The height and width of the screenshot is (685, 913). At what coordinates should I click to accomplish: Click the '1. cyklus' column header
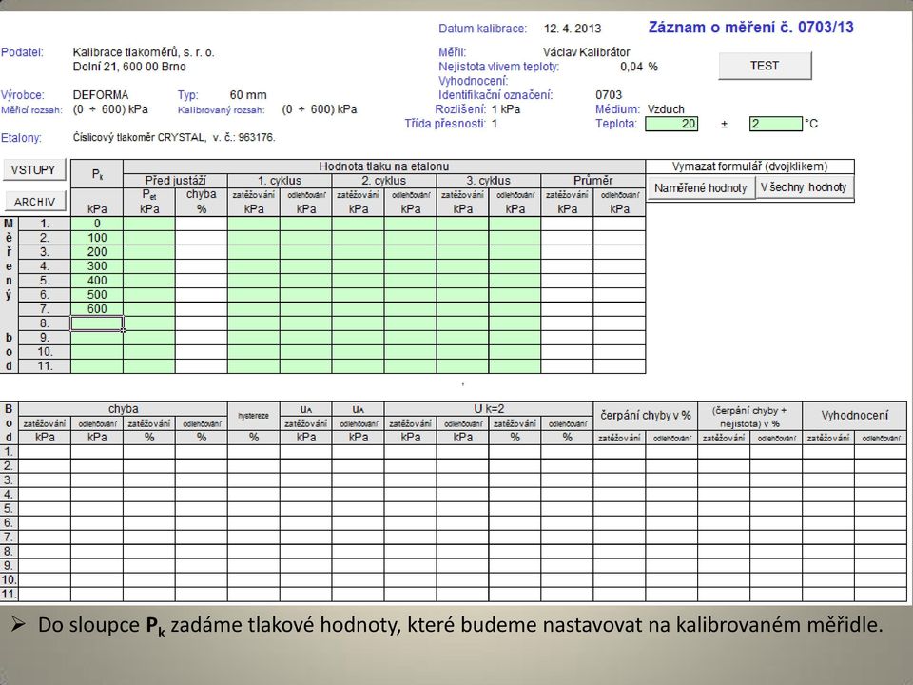pos(280,181)
